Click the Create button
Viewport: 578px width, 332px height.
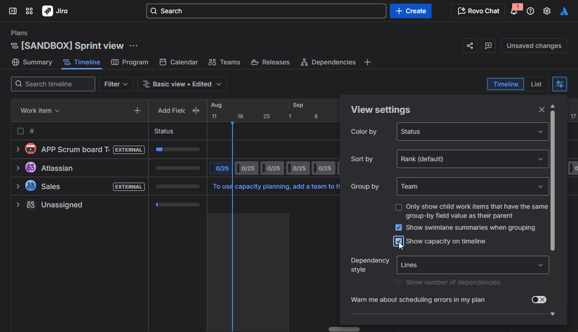[410, 11]
